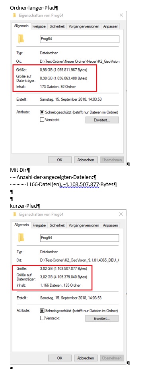
Task: Click size value '0,98 GB (1.055.811.967 Bytes)'
Action: pos(64,70)
